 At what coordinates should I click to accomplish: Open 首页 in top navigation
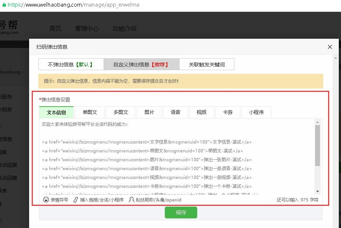click(x=55, y=28)
